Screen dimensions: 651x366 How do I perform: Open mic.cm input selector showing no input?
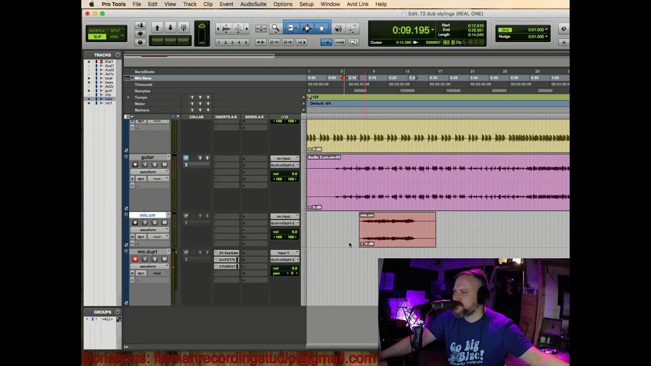click(x=285, y=217)
